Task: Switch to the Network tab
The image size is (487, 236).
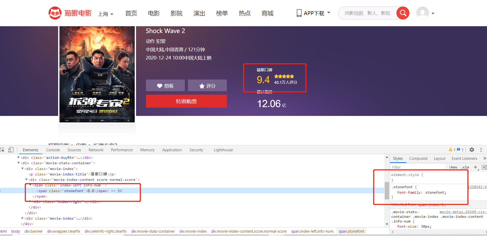Action: [96, 150]
